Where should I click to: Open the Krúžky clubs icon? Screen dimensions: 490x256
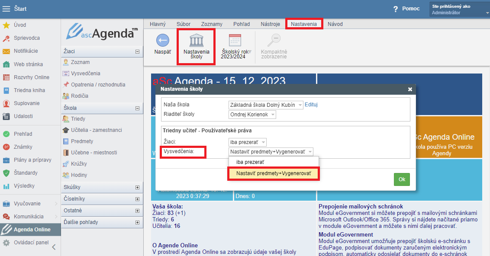(66, 164)
